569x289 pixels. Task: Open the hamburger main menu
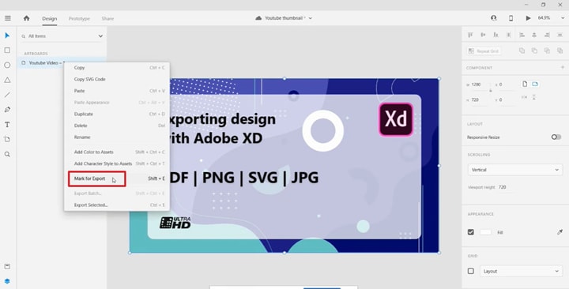point(8,18)
